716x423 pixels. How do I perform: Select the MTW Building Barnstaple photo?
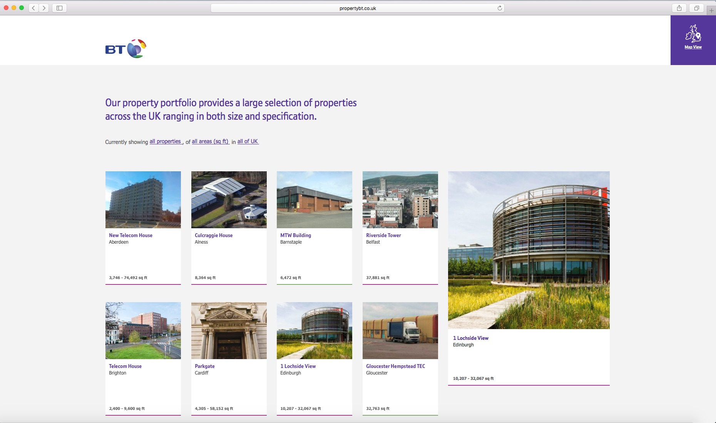tap(314, 199)
